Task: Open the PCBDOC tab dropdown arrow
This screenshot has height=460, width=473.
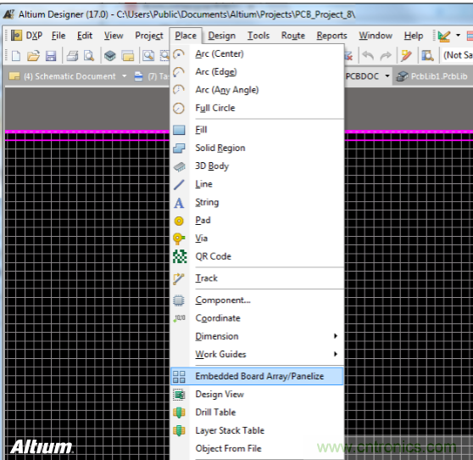Action: [x=387, y=76]
